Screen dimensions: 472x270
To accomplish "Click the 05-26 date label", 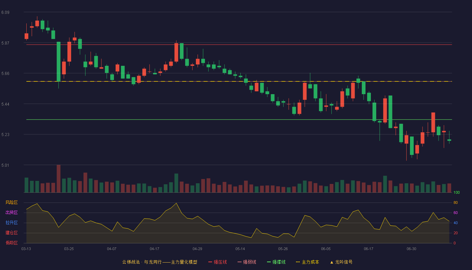I will click(x=283, y=249).
